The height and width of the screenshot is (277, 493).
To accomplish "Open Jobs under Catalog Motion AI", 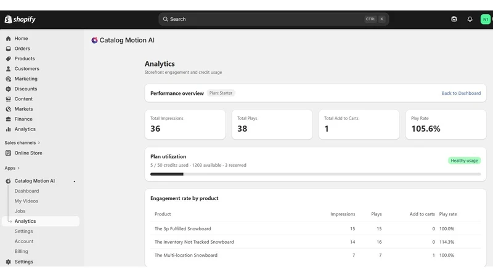I will coord(20,211).
